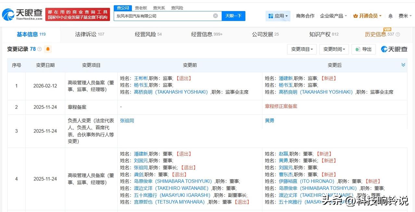Click 章程备案 change item in row 2

click(x=77, y=107)
